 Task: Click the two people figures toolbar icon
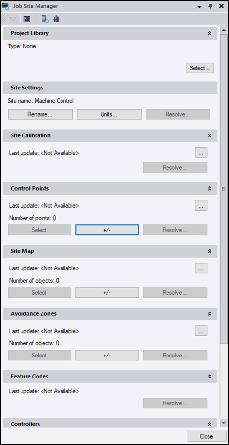[57, 19]
